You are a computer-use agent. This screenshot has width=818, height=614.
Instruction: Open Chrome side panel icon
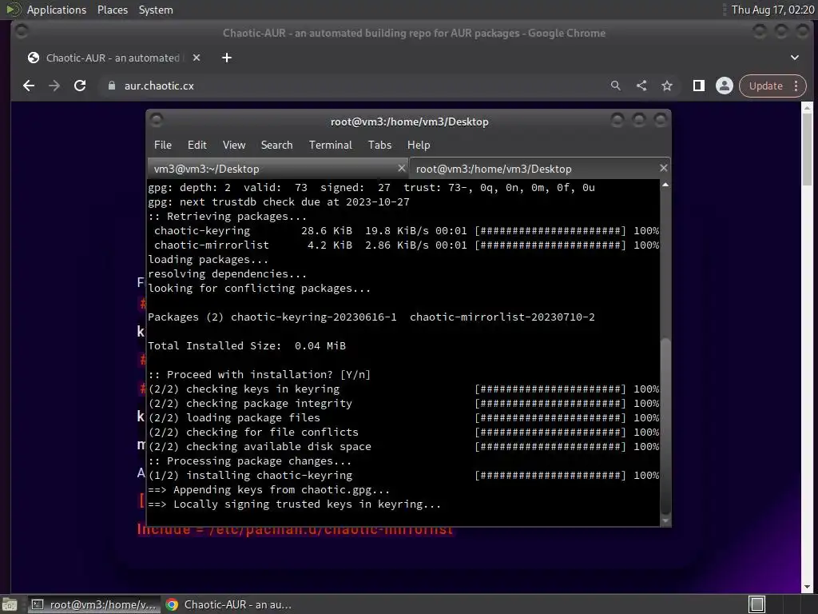pyautogui.click(x=698, y=86)
